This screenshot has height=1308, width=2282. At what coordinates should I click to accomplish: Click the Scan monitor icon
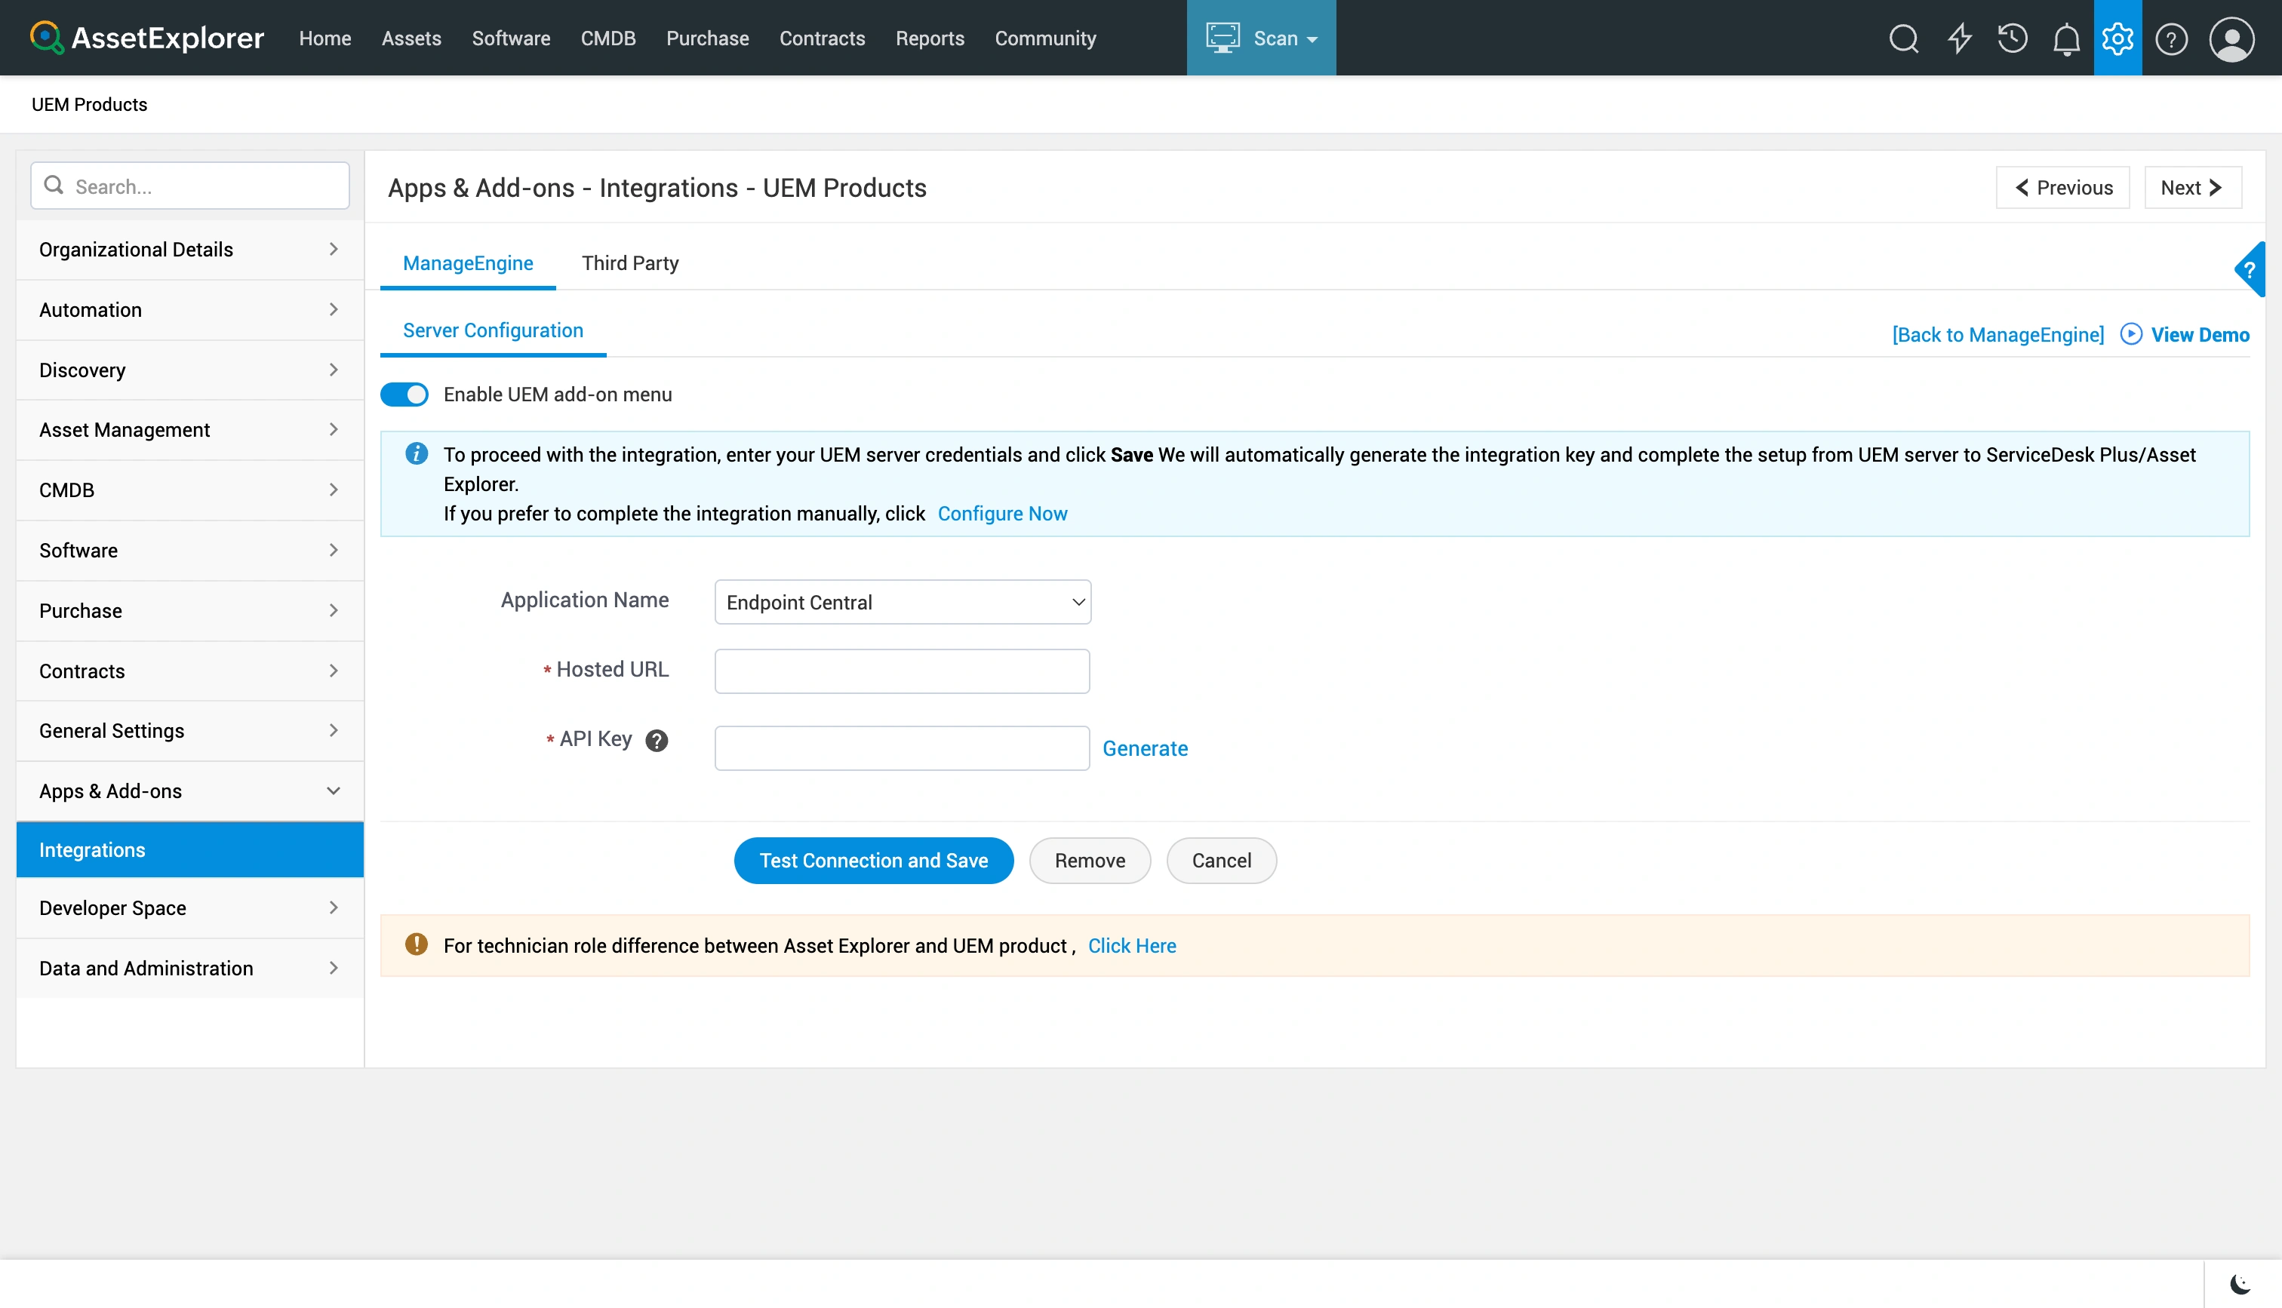(1222, 38)
